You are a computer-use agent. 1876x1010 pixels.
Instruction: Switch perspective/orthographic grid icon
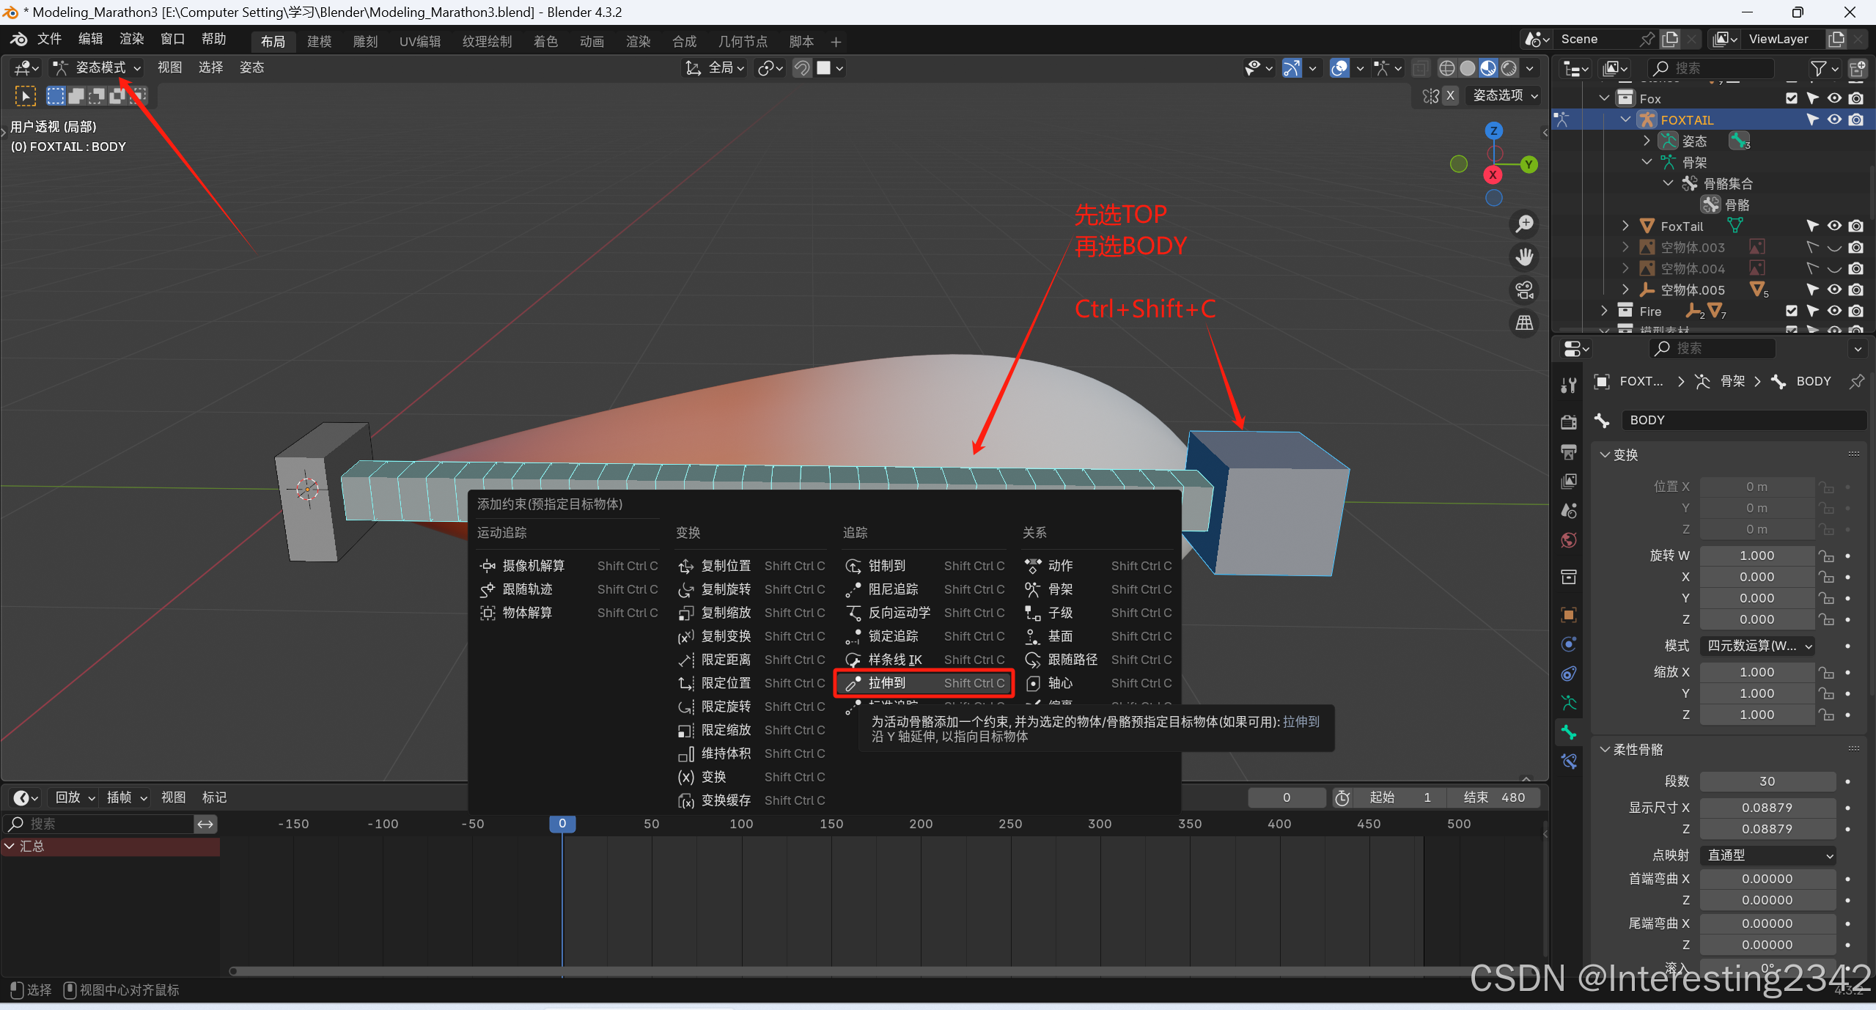(x=1525, y=322)
